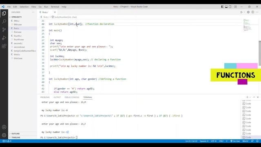Close the terminal panel
261x147 pixels.
click(x=258, y=97)
